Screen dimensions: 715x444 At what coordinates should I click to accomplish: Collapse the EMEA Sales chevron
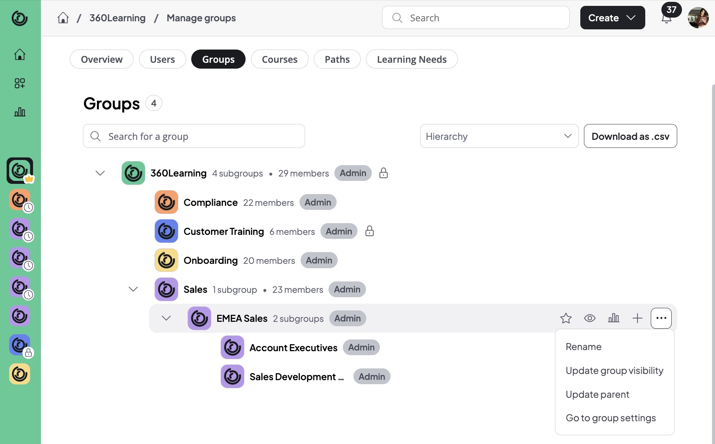coord(166,318)
